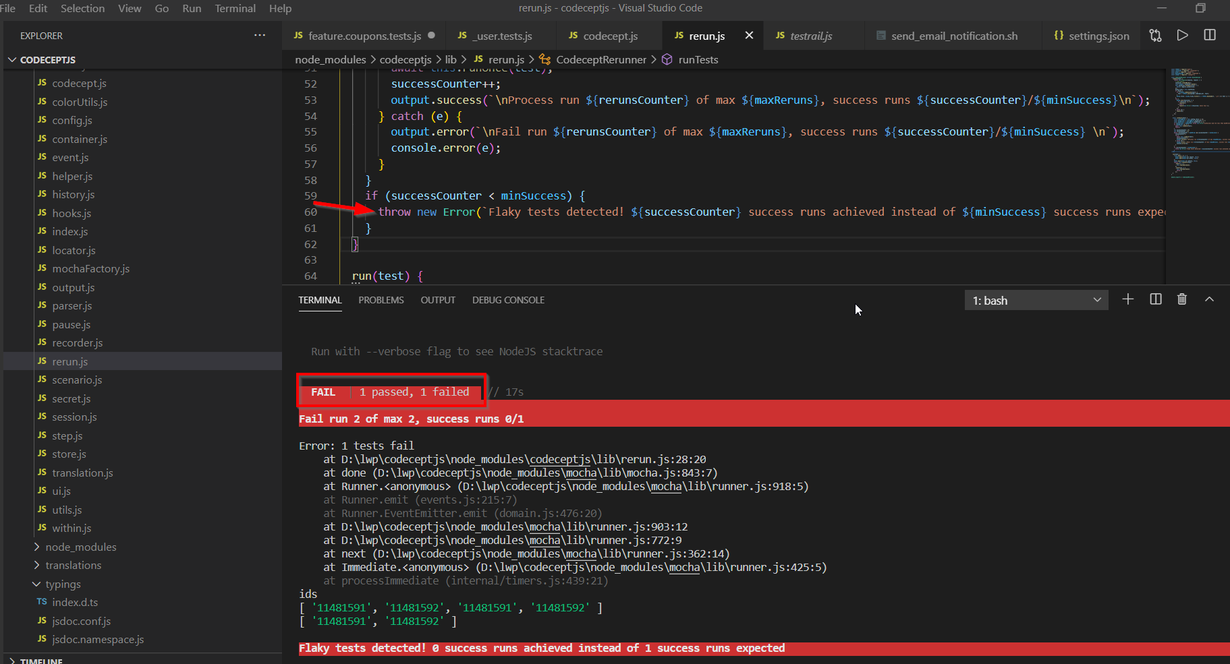1230x664 pixels.
Task: Expand the node_modules folder
Action: [x=81, y=547]
